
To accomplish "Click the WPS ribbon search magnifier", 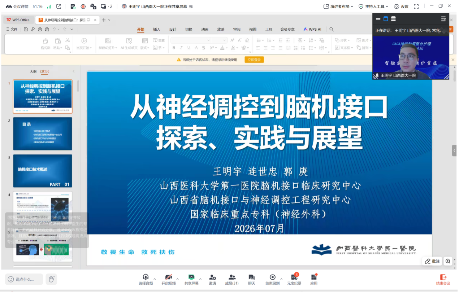I will [332, 29].
